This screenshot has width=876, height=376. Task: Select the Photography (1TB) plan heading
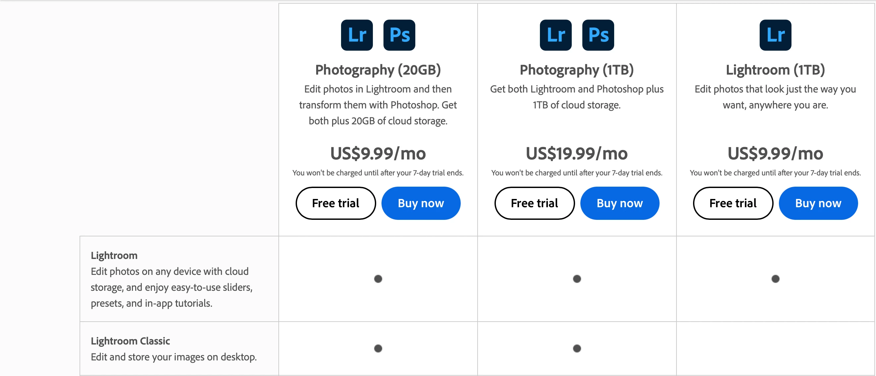tap(577, 70)
